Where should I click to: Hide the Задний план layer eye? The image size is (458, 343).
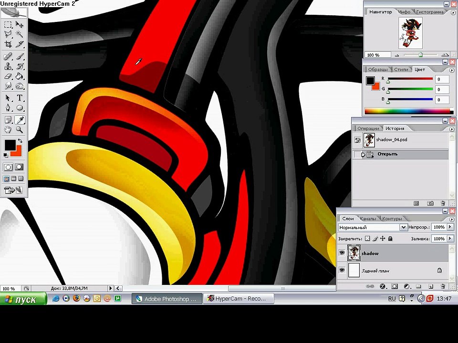tap(342, 270)
